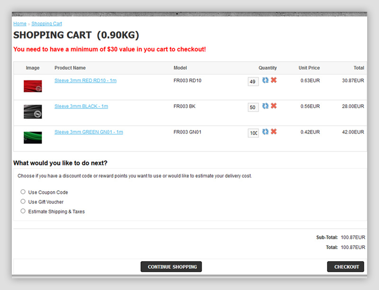This screenshot has width=379, height=290.
Task: Choose Use Gift Voucher radio button
Action: coord(23,202)
